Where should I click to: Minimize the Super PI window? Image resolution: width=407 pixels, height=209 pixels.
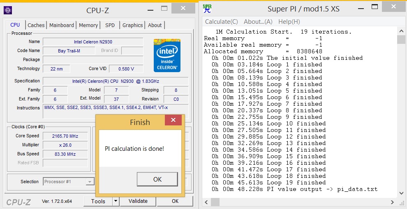(361, 9)
